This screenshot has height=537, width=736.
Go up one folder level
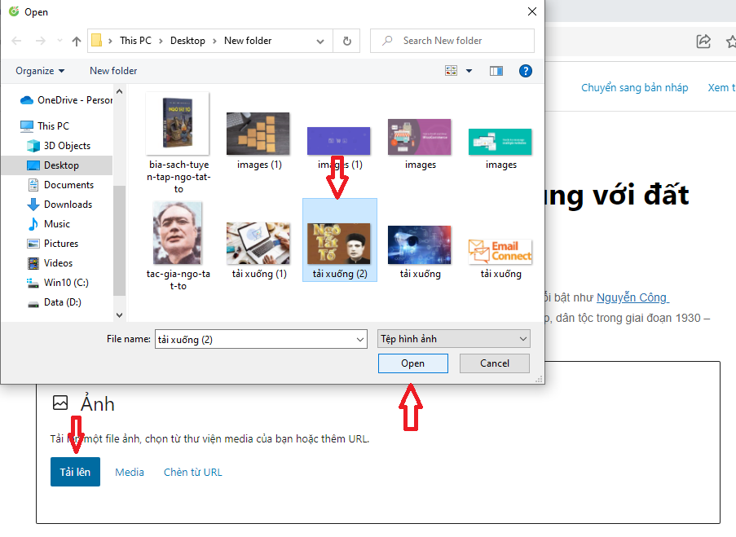(x=77, y=41)
